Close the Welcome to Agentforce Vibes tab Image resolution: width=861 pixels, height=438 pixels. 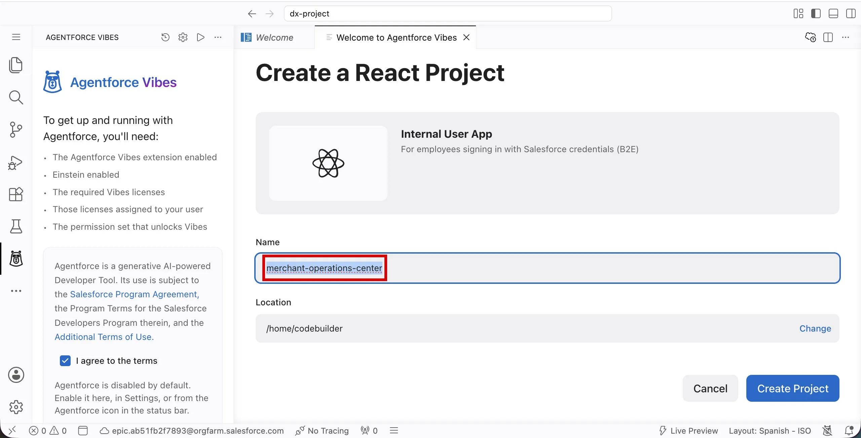pyautogui.click(x=466, y=37)
